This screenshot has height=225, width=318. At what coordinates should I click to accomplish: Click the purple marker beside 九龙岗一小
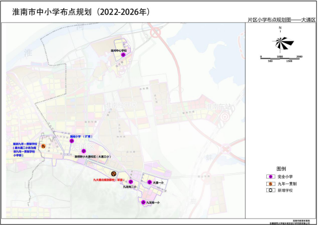coord(143,203)
